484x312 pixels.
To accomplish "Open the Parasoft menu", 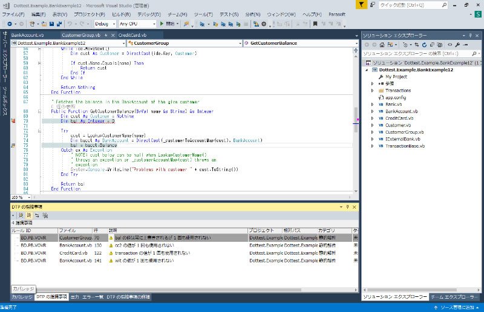I will (x=337, y=14).
